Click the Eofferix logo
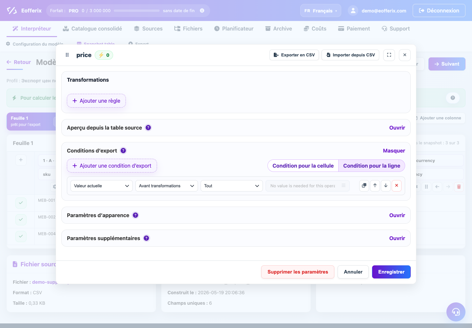 coord(24,10)
